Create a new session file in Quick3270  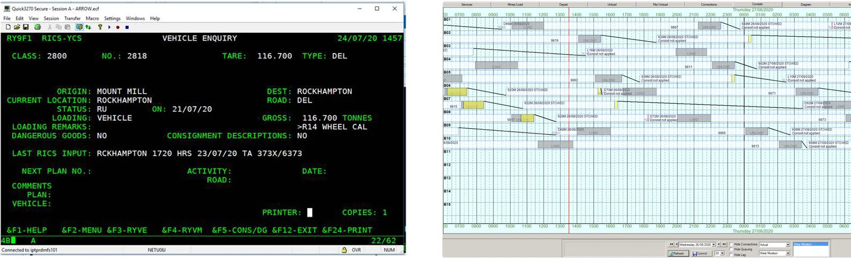click(x=8, y=27)
